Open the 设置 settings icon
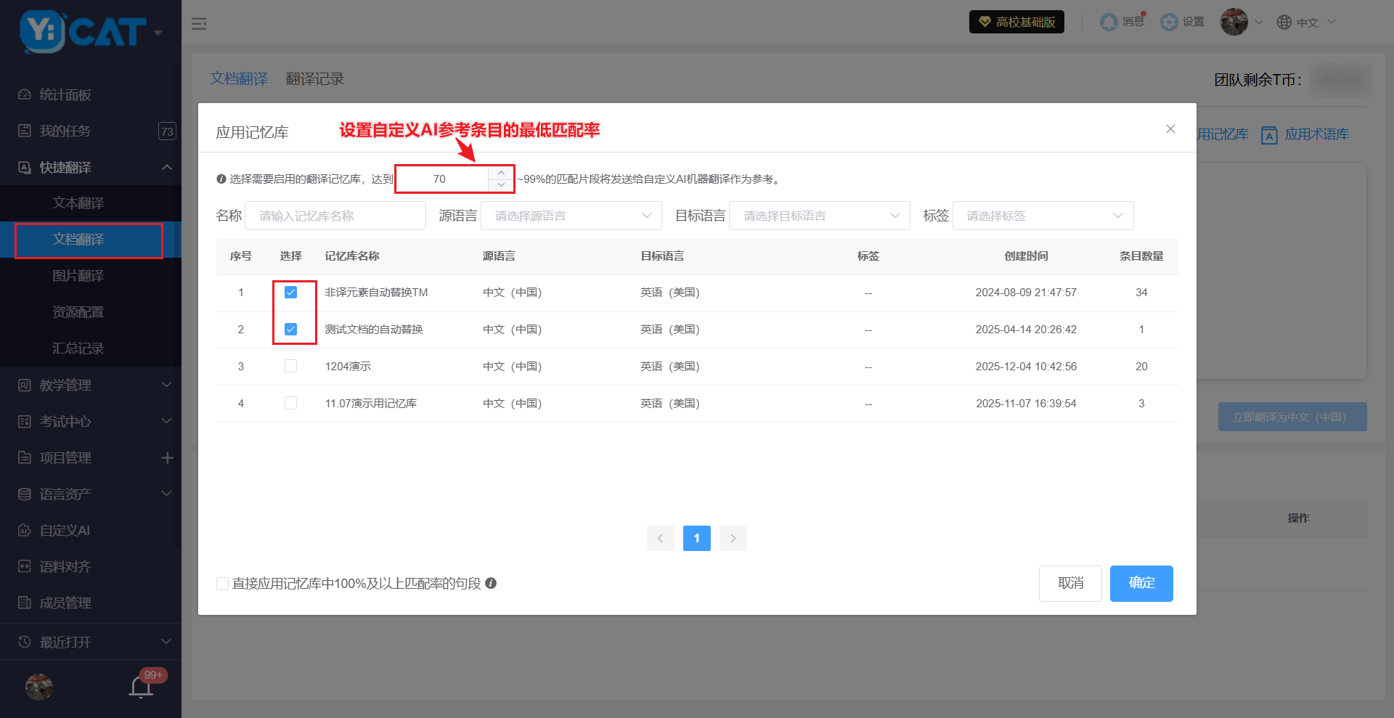Viewport: 1394px width, 718px height. tap(1169, 23)
